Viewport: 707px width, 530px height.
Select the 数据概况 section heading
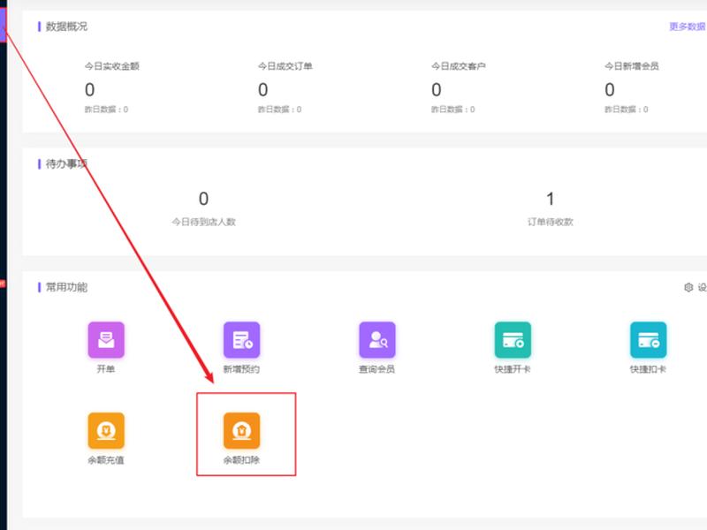(66, 26)
